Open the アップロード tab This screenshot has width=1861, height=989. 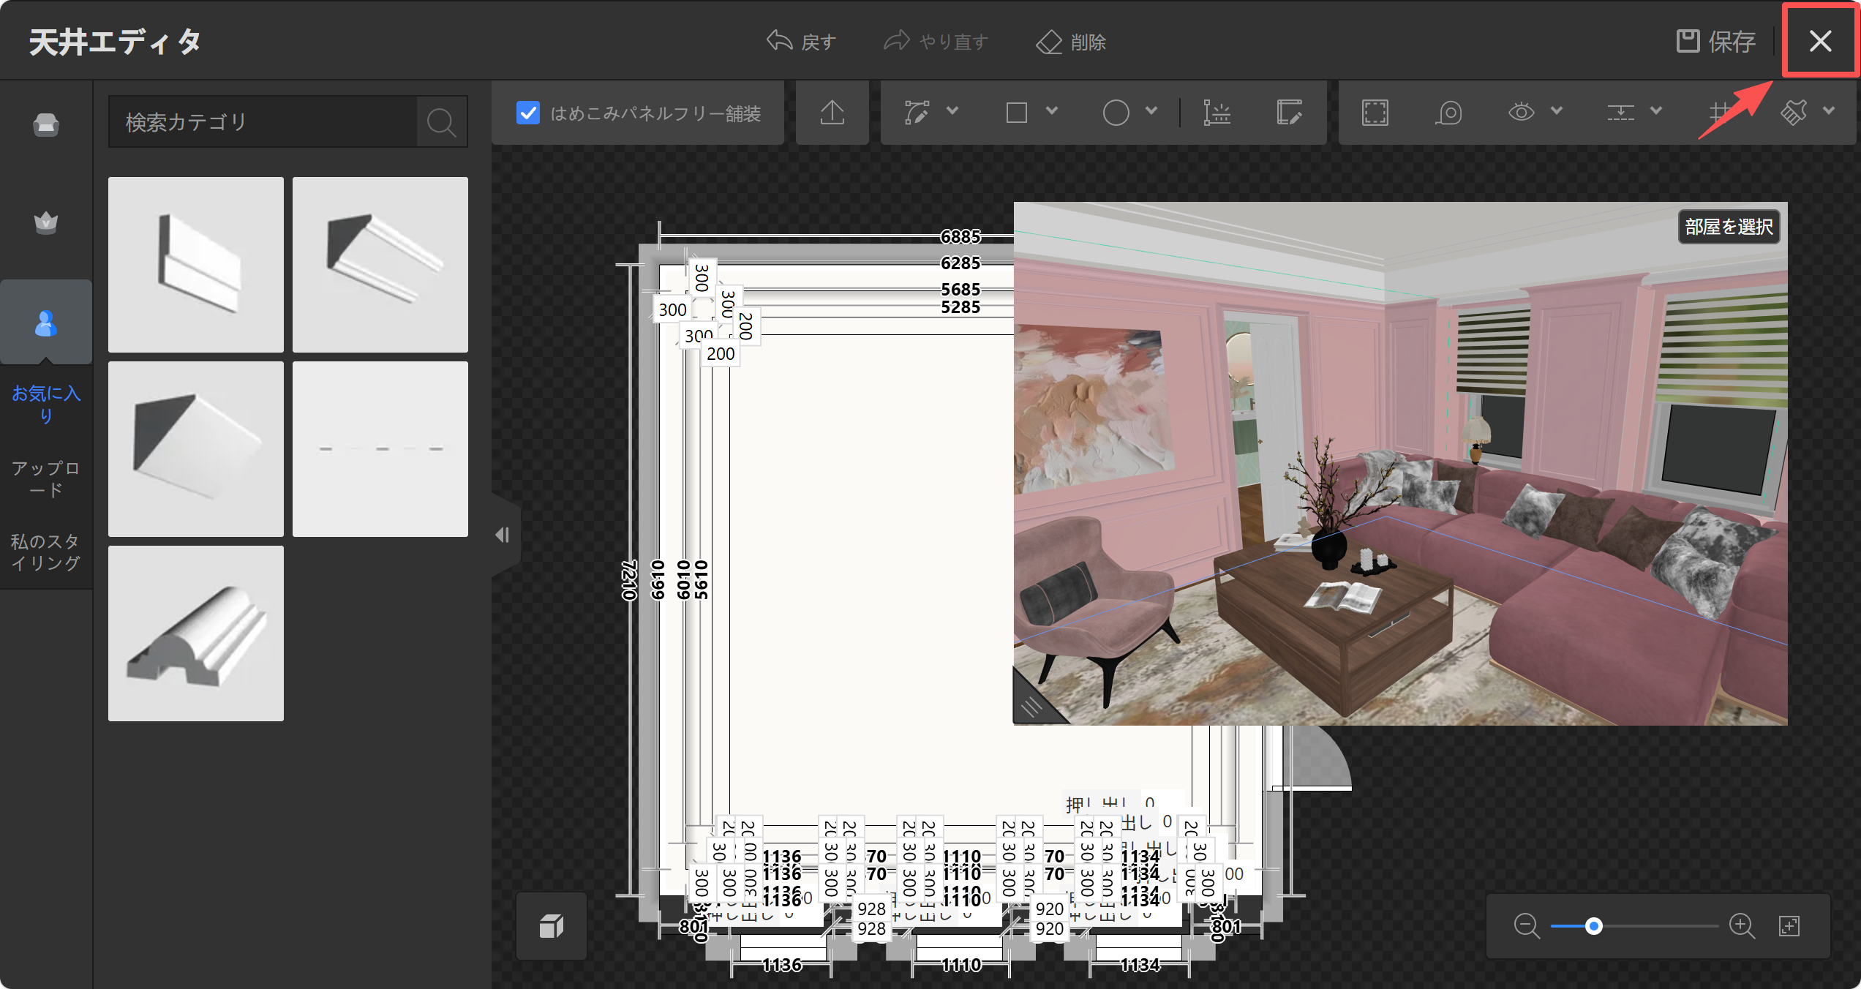tap(46, 479)
